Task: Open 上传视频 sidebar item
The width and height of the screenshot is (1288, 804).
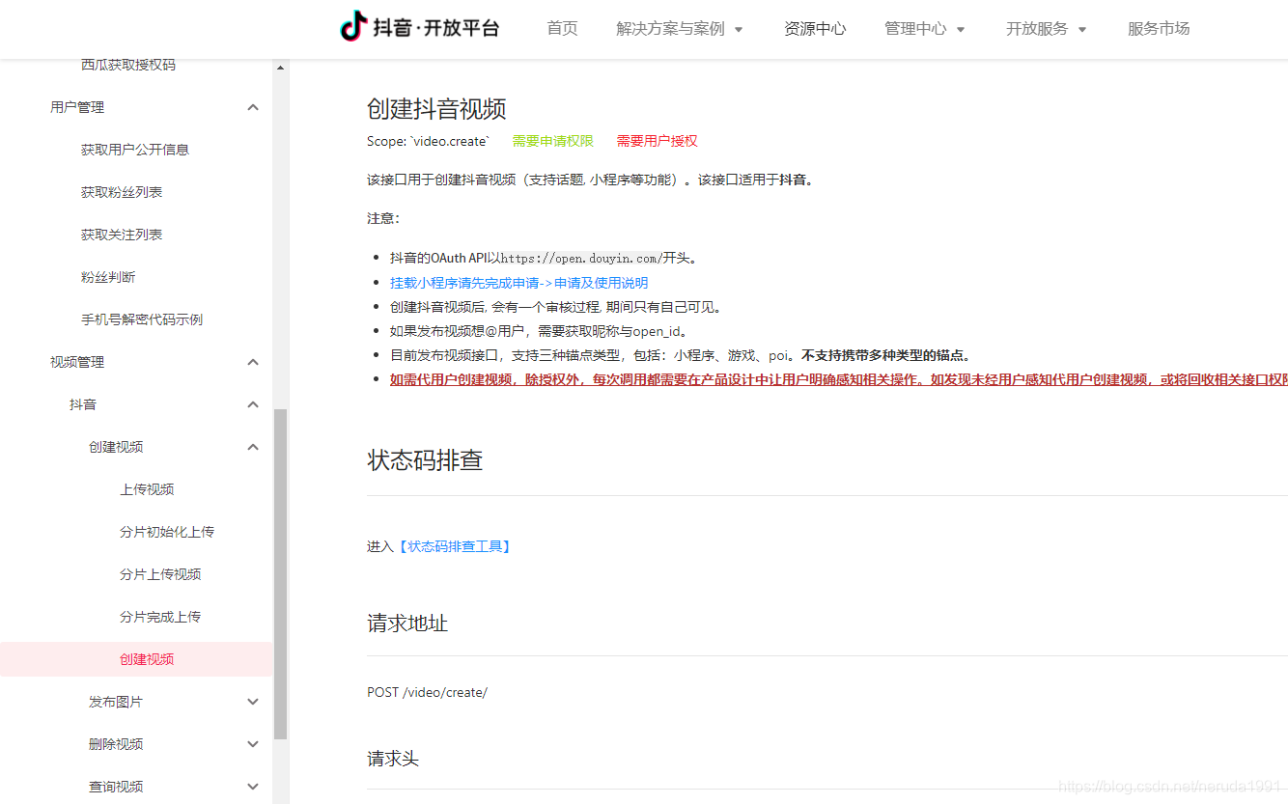Action: click(x=147, y=489)
